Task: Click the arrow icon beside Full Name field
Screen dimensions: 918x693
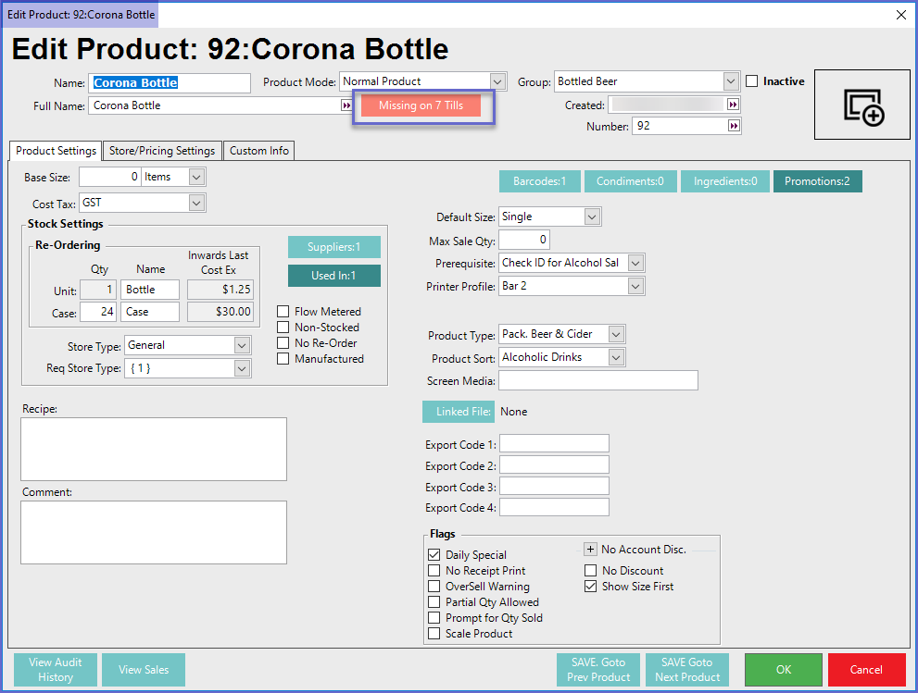Action: tap(346, 105)
